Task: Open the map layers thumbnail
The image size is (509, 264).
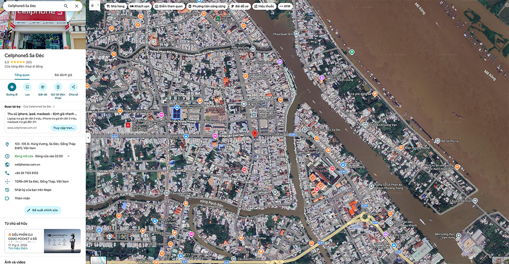Action: (x=98, y=260)
